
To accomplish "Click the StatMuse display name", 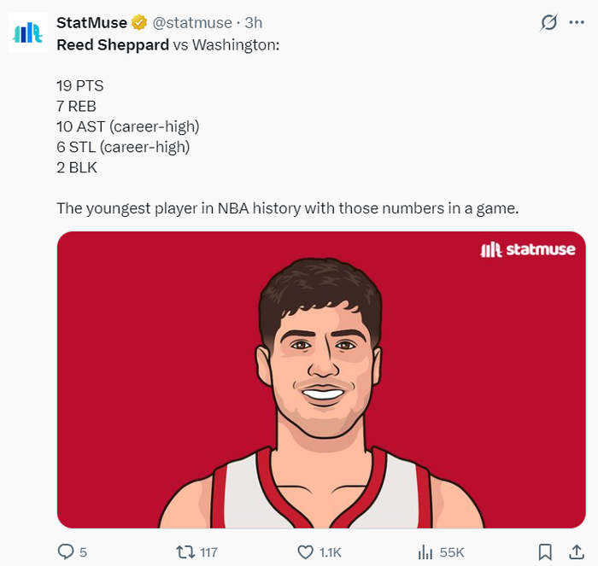I will (x=91, y=22).
